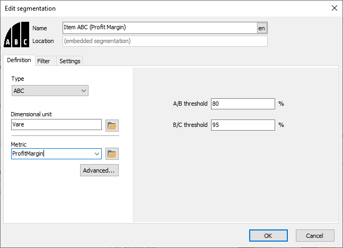Screen dimensions: 343x248
Task: Click the Location label
Action: 43,41
